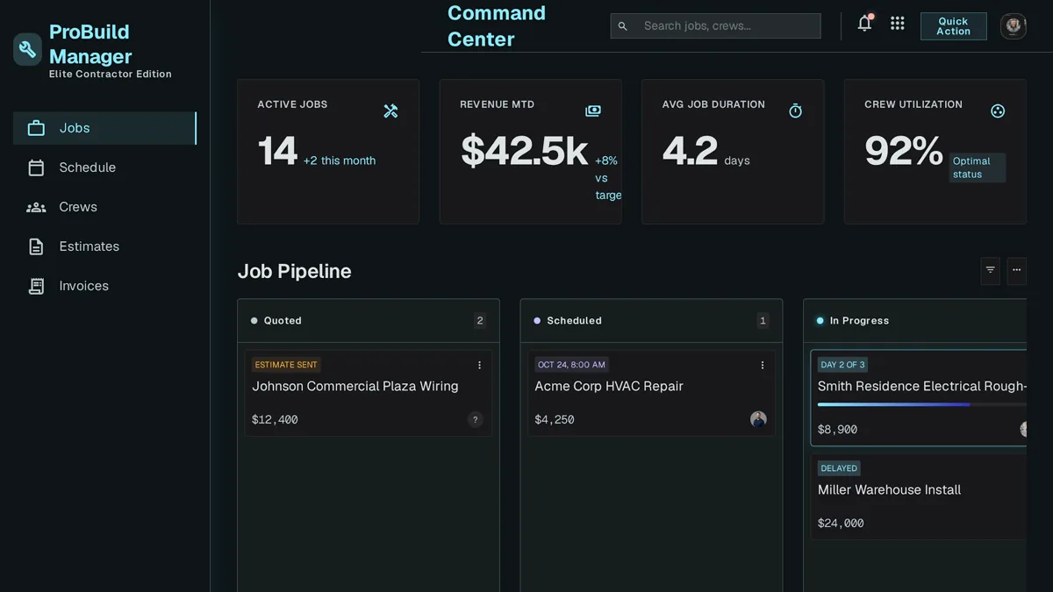Open the apps grid menu
This screenshot has height=592, width=1053.
897,24
